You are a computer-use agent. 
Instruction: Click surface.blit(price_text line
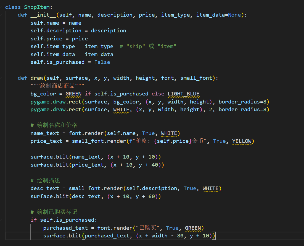coord(97,165)
